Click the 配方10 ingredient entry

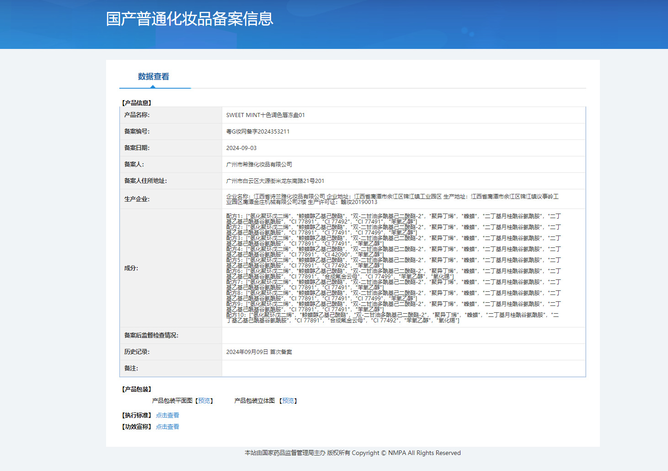pos(393,318)
